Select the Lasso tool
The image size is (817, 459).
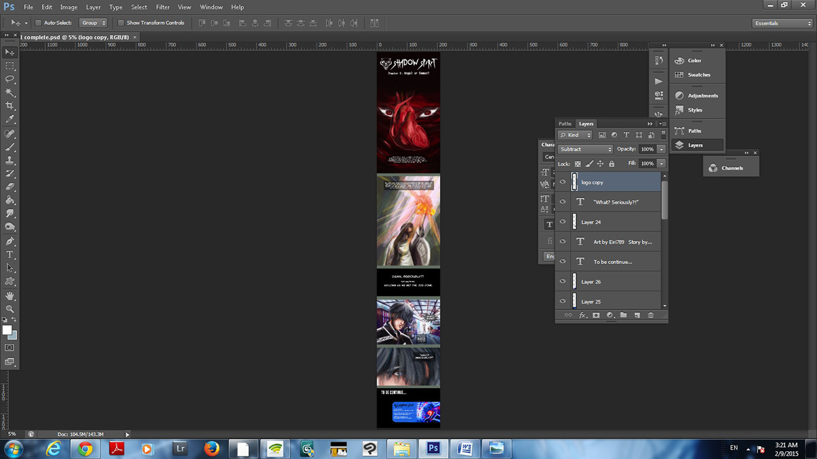coord(10,79)
